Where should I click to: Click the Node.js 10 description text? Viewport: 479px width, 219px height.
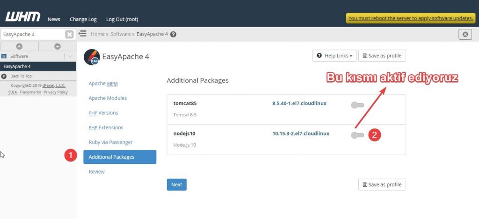[x=184, y=145]
